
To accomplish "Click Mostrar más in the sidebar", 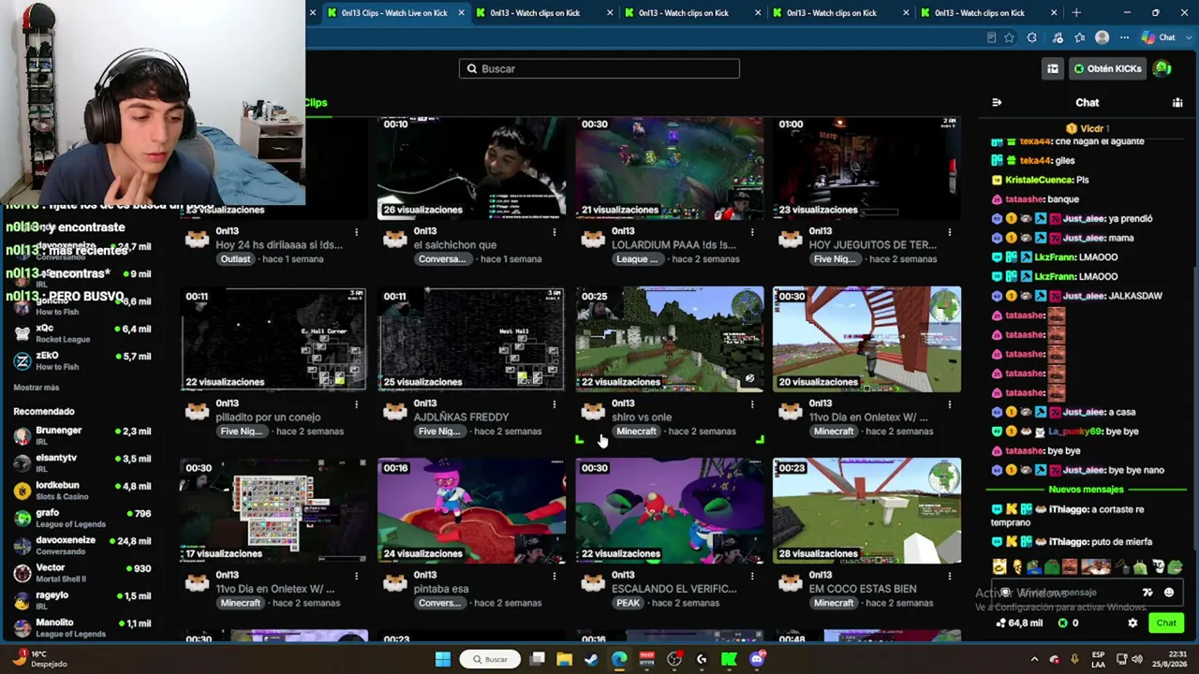I will (x=37, y=388).
